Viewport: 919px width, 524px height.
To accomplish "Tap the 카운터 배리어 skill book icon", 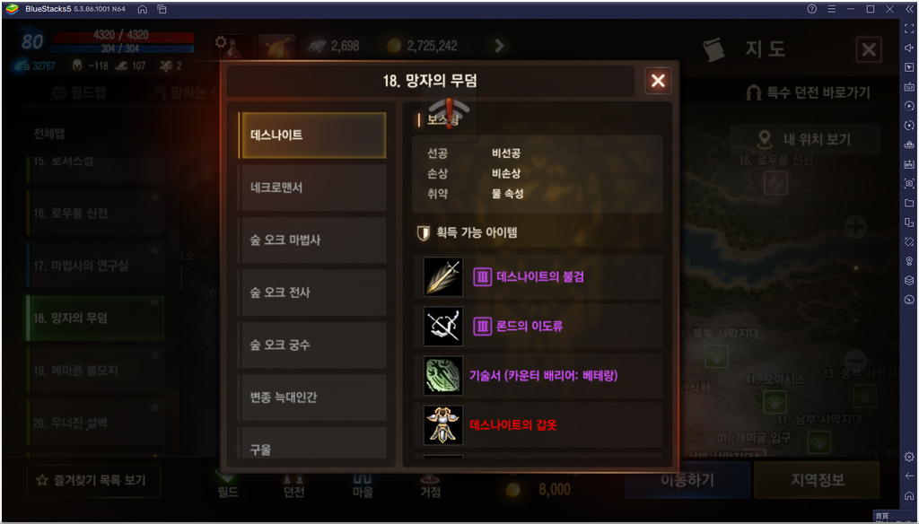I will pos(443,376).
